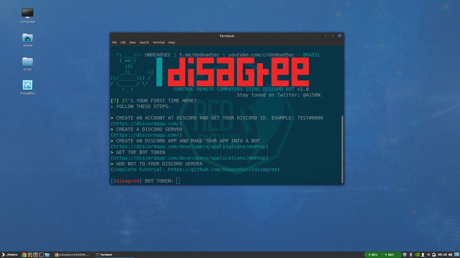Open the File menu in Terminal
Image resolution: width=460 pixels, height=258 pixels.
[x=114, y=42]
